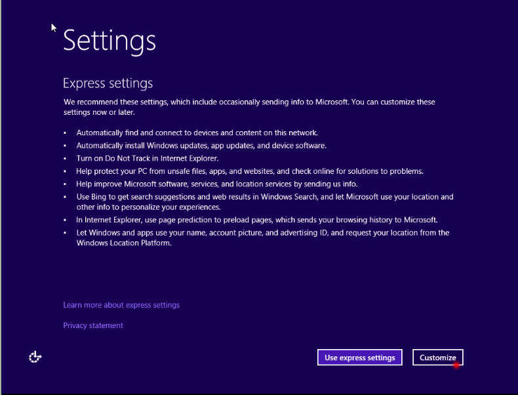Click the 'Help protect your PC' bullet

[250, 171]
